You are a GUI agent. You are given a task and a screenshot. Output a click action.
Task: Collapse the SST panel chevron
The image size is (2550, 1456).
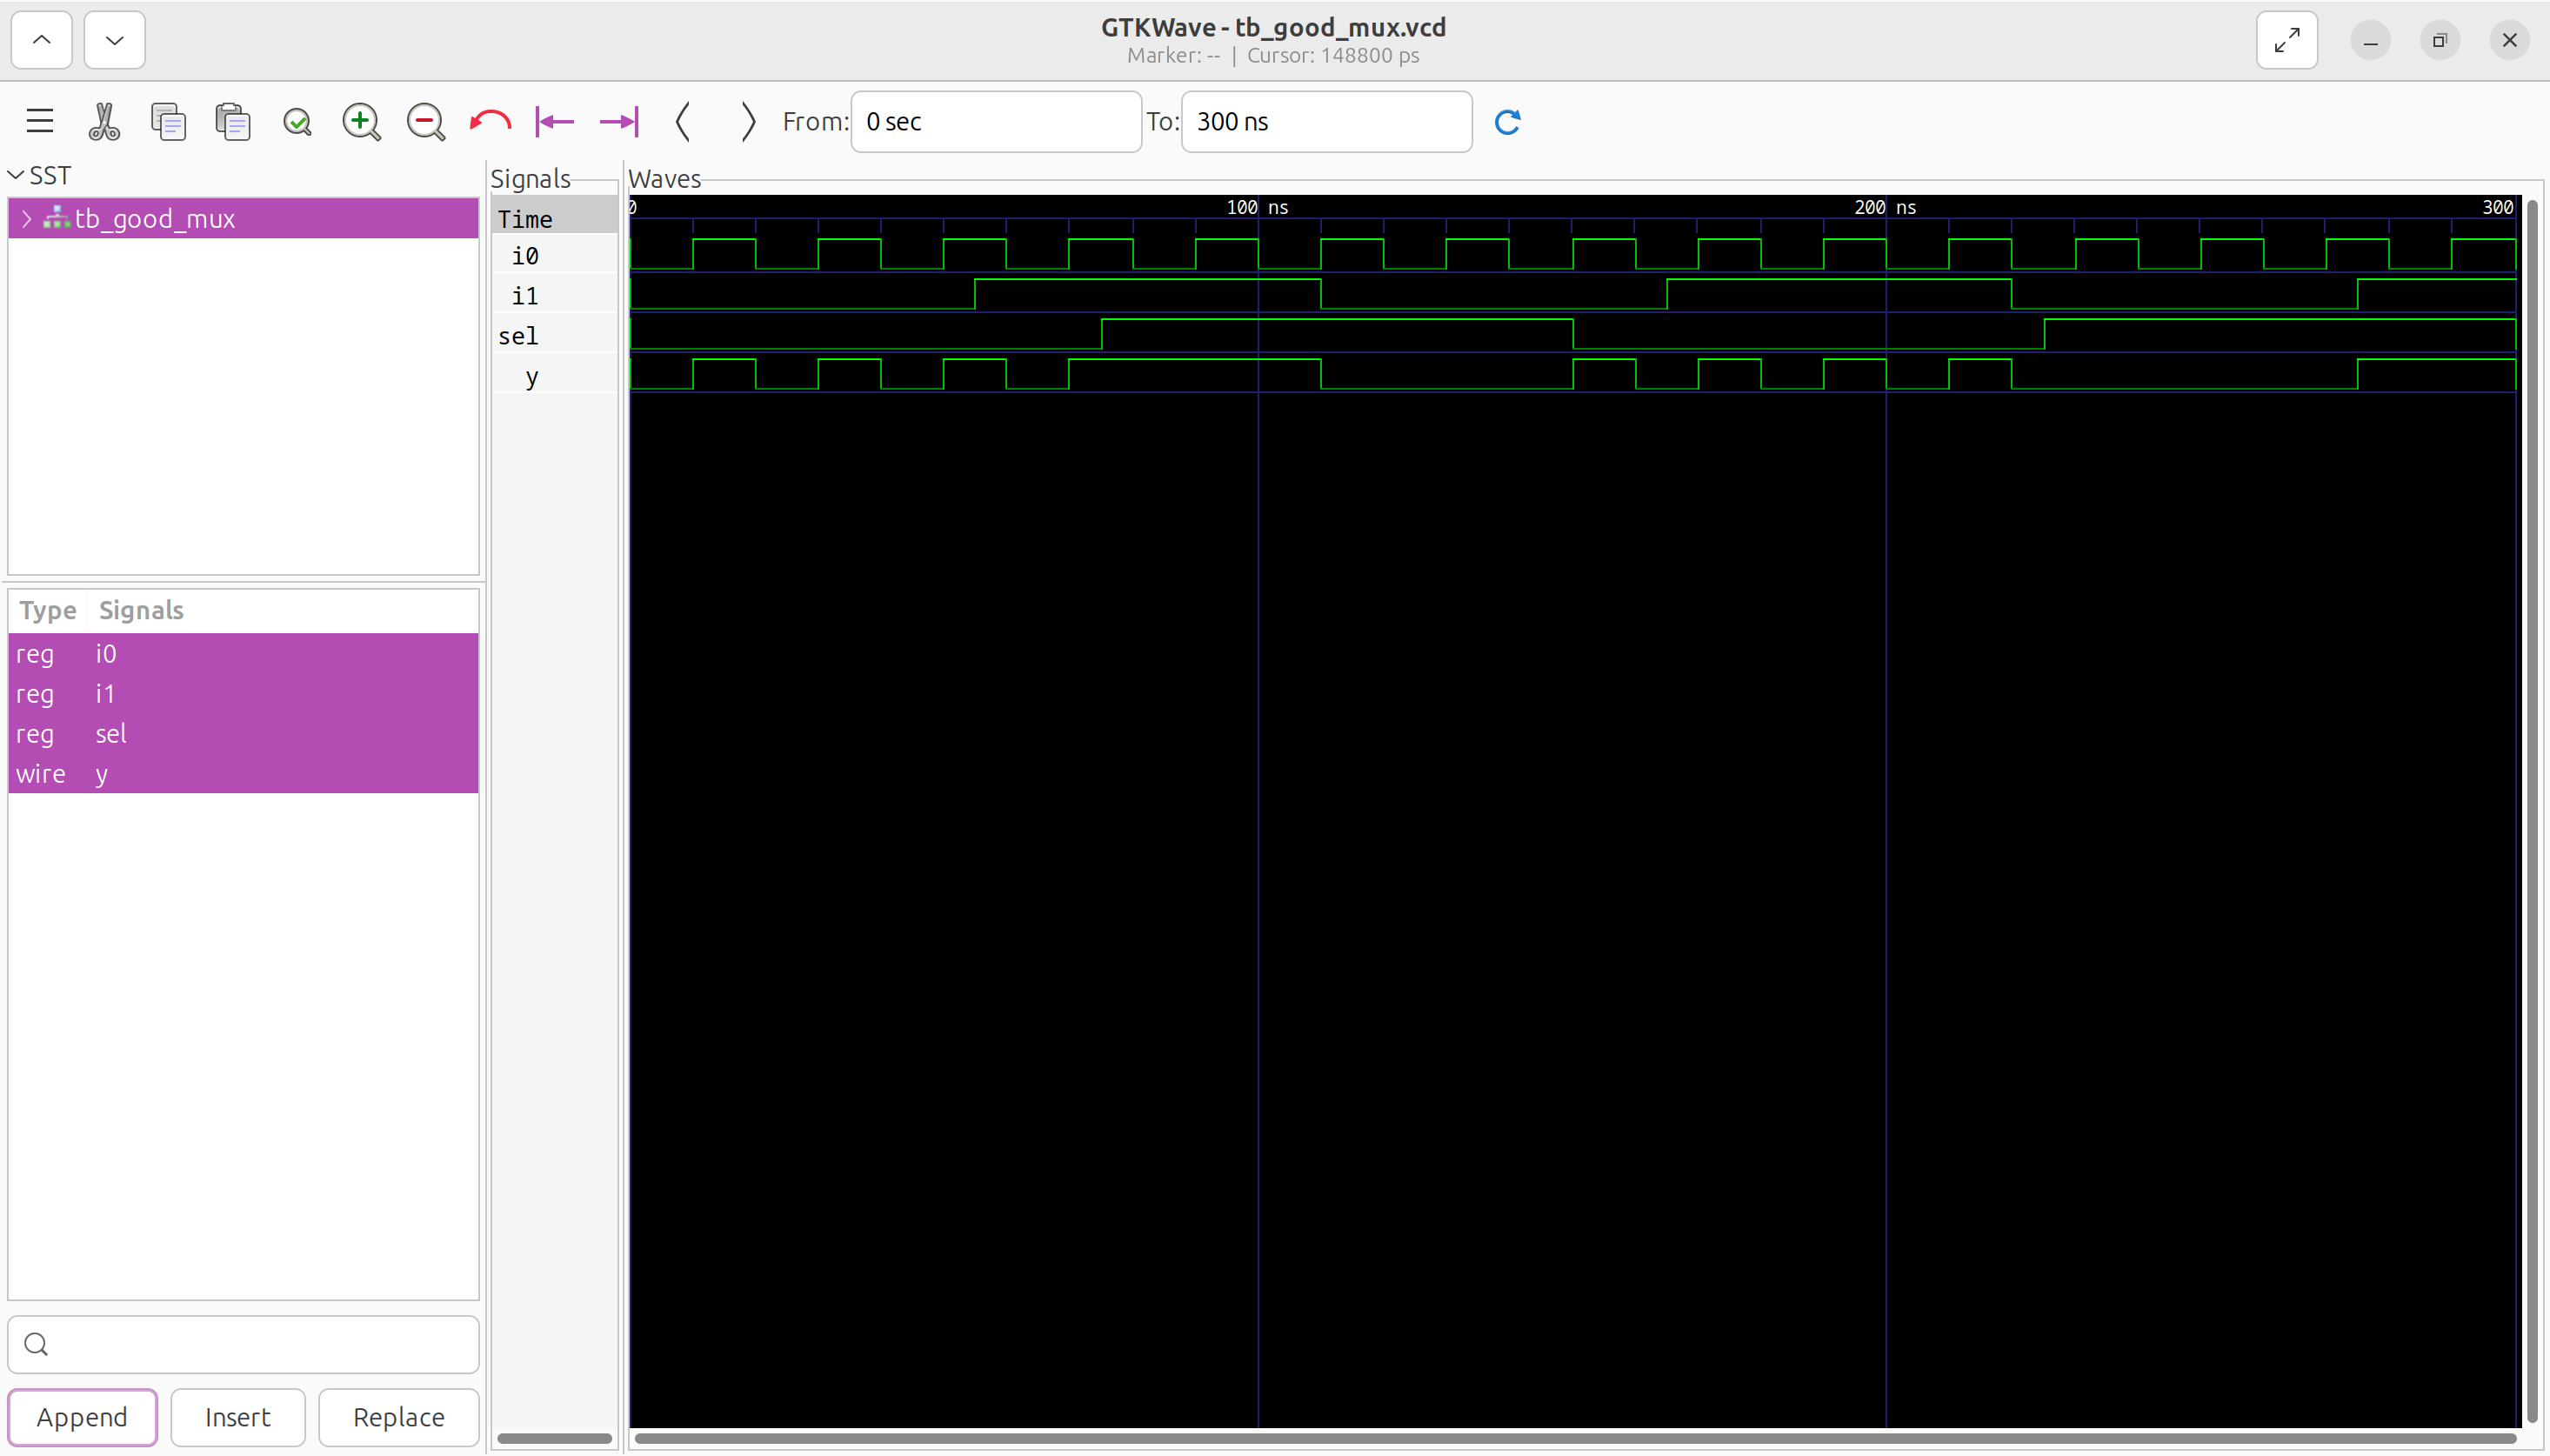coord(16,175)
